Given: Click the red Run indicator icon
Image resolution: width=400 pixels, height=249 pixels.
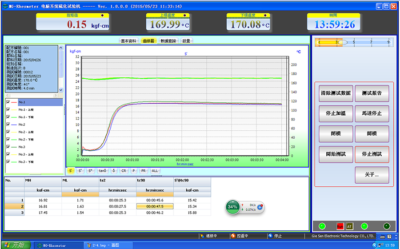Looking at the screenshot, I should 340,226.
